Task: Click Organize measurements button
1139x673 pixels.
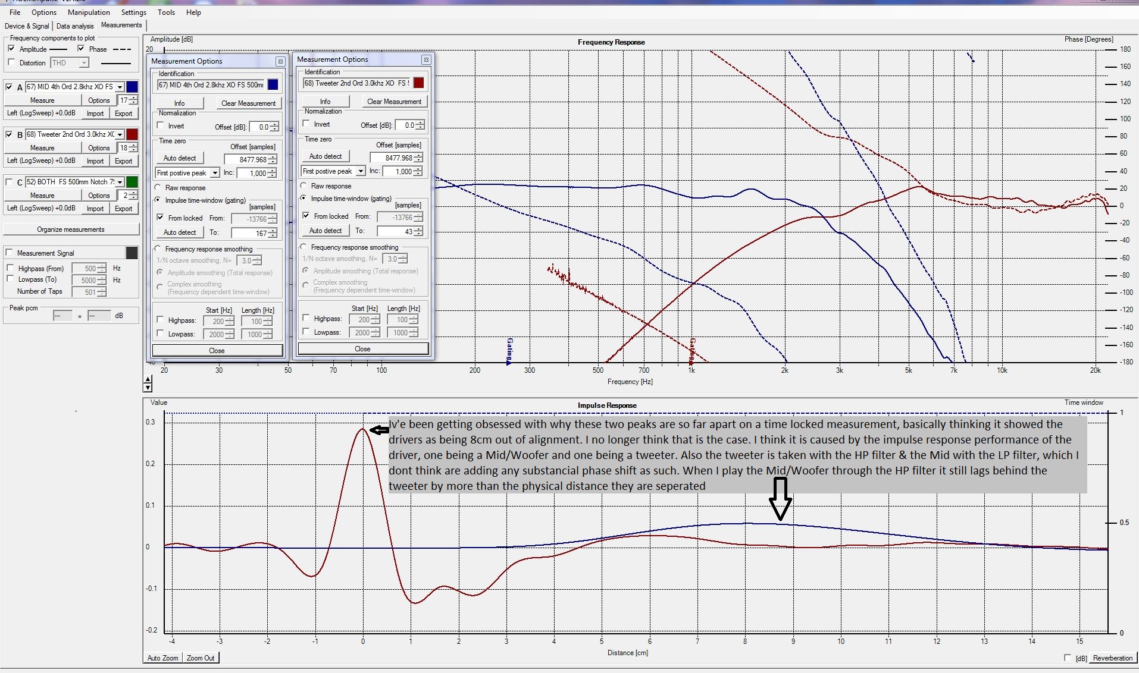Action: click(71, 229)
